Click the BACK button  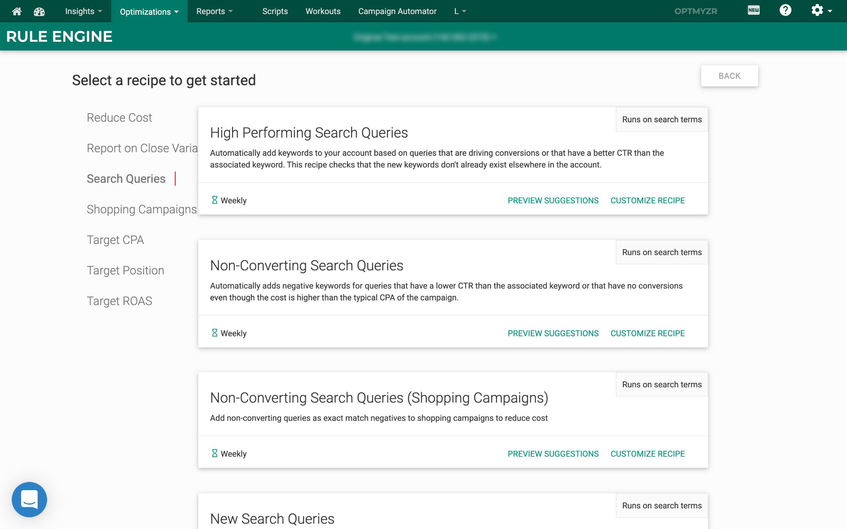(729, 76)
